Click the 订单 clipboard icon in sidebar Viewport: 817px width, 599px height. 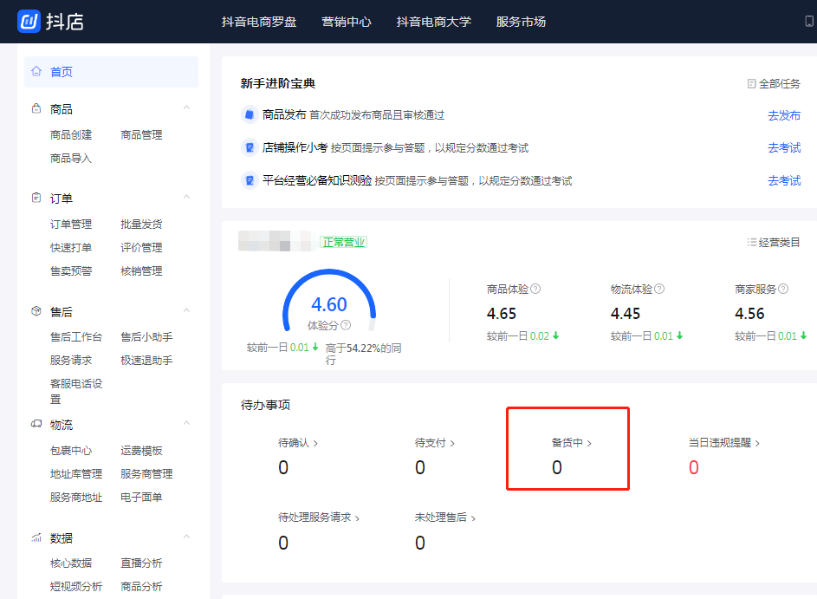[x=36, y=198]
